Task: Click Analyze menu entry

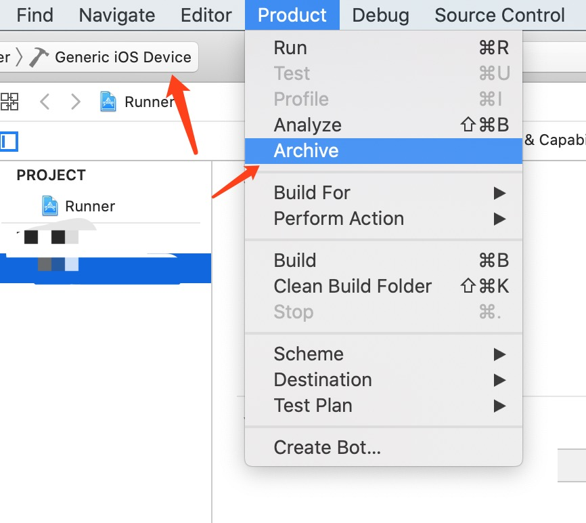Action: 307,125
